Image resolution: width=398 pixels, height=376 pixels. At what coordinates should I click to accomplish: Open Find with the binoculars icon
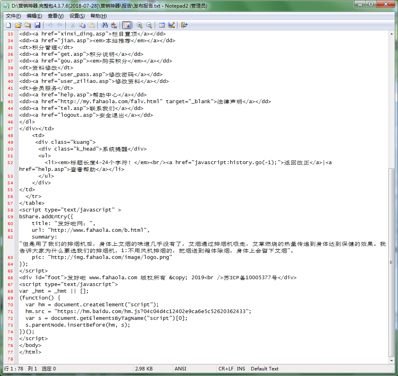coord(104,25)
